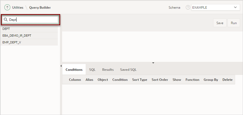Switch to the SQL tab
This screenshot has height=115, width=243.
(92, 70)
